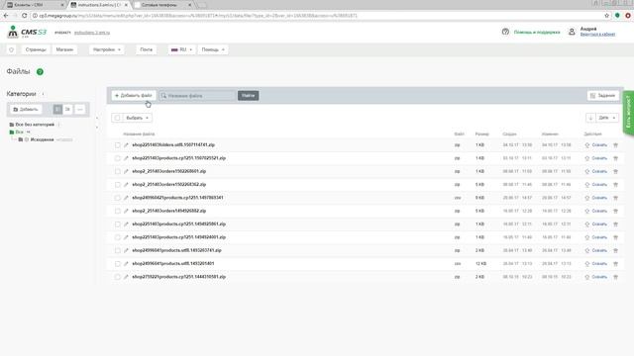Viewport: 634px width, 356px height.
Task: Click the small arrow next to Категории
Action: pyautogui.click(x=43, y=94)
